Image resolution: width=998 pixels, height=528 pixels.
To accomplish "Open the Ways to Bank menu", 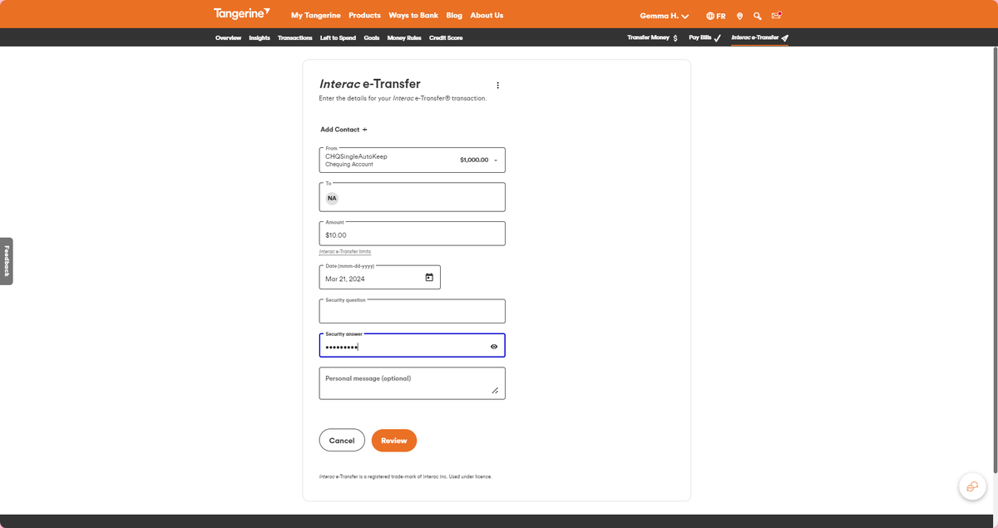I will click(415, 15).
